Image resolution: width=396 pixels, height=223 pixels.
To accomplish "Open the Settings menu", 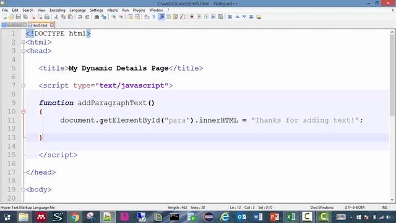I will 97,10.
